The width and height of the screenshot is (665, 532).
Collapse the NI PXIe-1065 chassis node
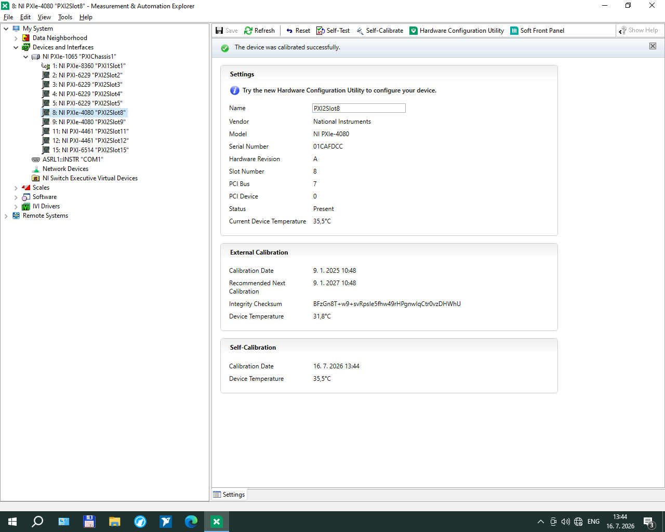26,57
